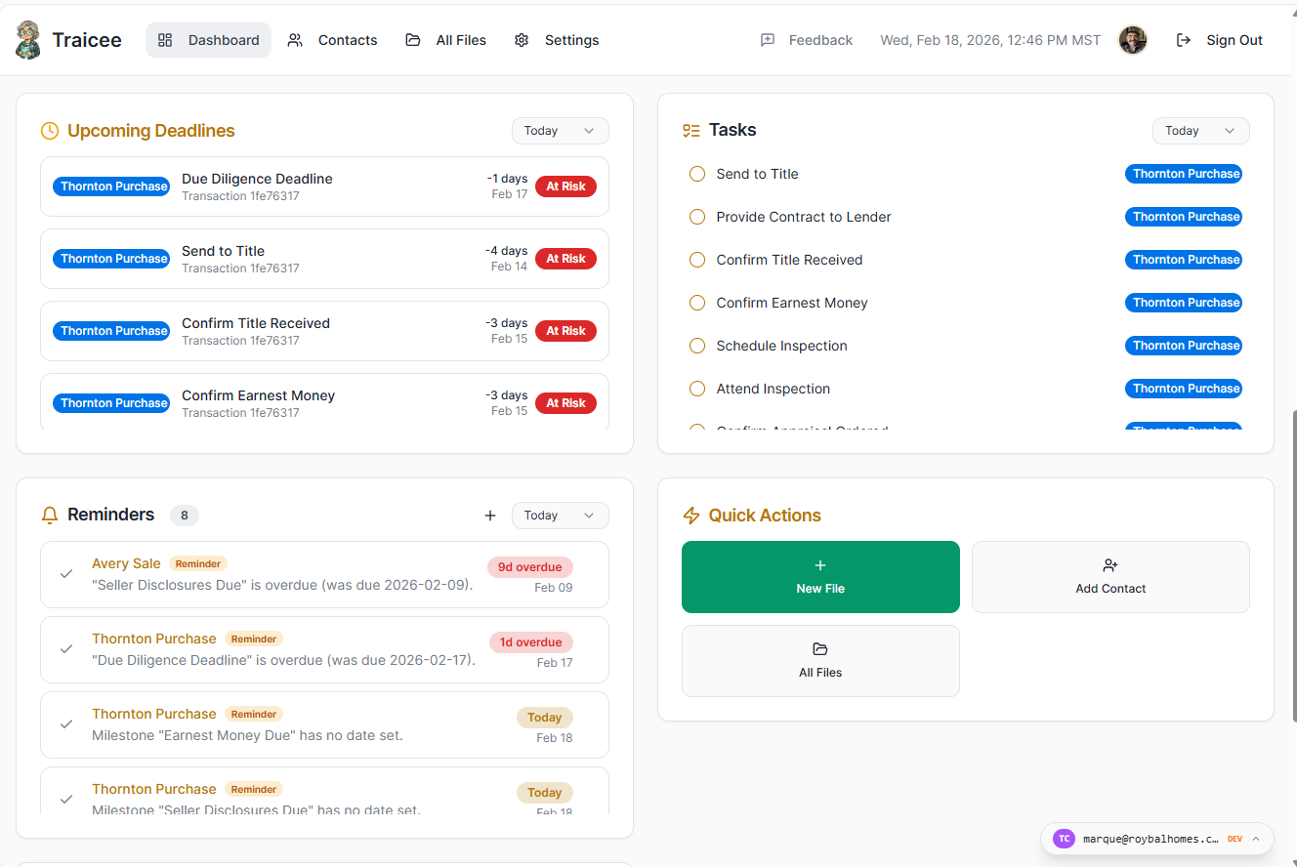Screen dimensions: 1297x867
Task: Click the purple TC badge icon
Action: coord(1064,839)
